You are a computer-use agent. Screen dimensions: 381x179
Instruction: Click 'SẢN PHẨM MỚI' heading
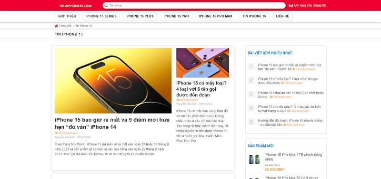[261, 146]
